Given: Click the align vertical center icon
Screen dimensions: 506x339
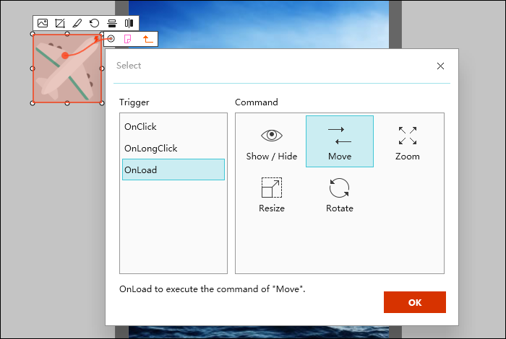Looking at the screenshot, I should [112, 23].
